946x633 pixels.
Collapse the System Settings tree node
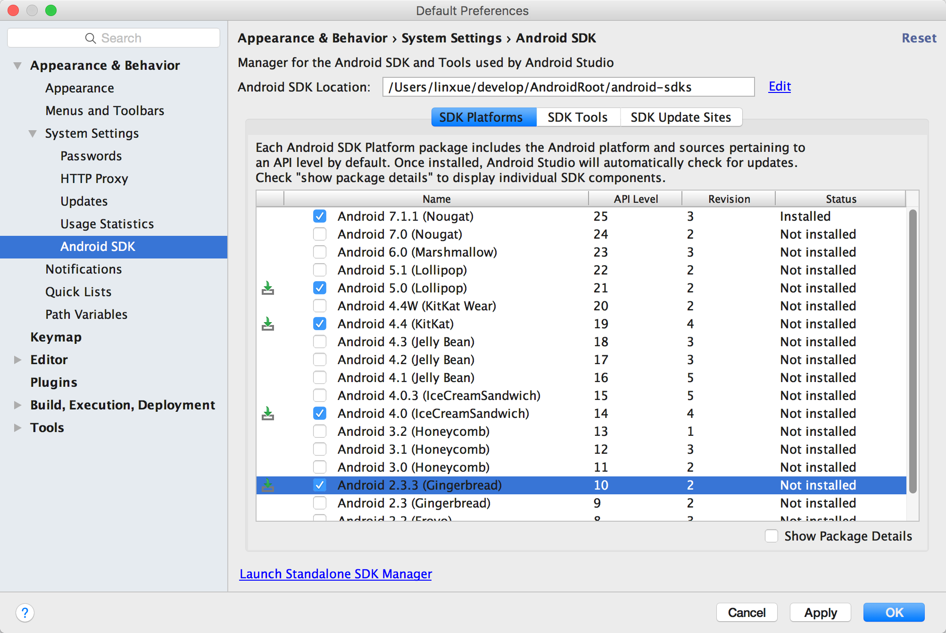33,133
